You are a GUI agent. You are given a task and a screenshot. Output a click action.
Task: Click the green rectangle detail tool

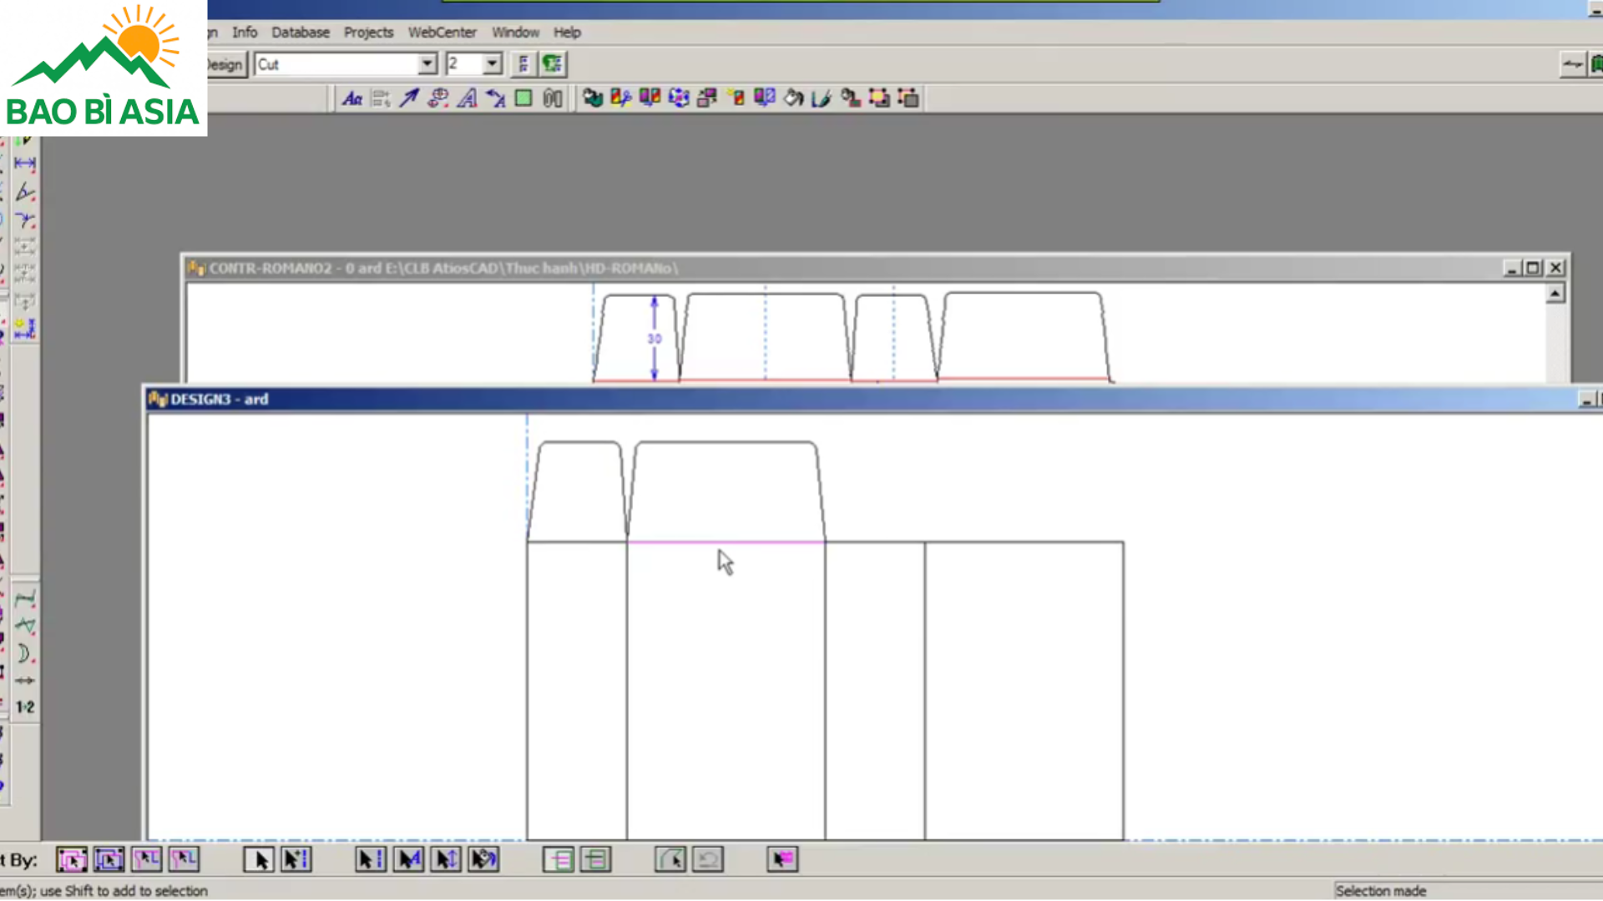point(523,98)
